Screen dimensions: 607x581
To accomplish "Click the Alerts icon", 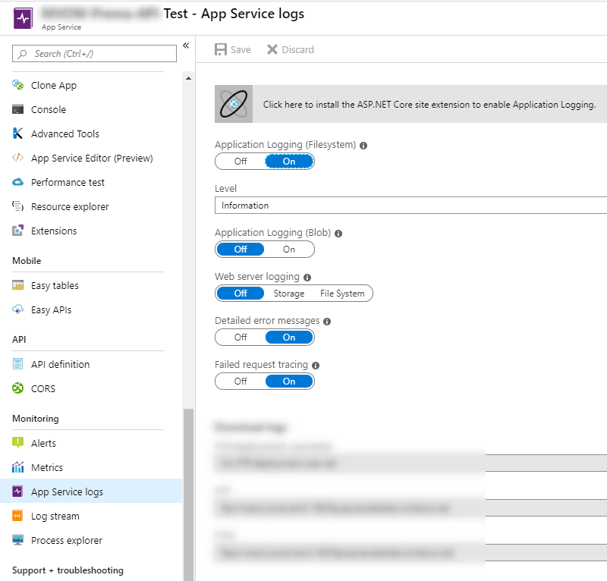I will coord(17,443).
